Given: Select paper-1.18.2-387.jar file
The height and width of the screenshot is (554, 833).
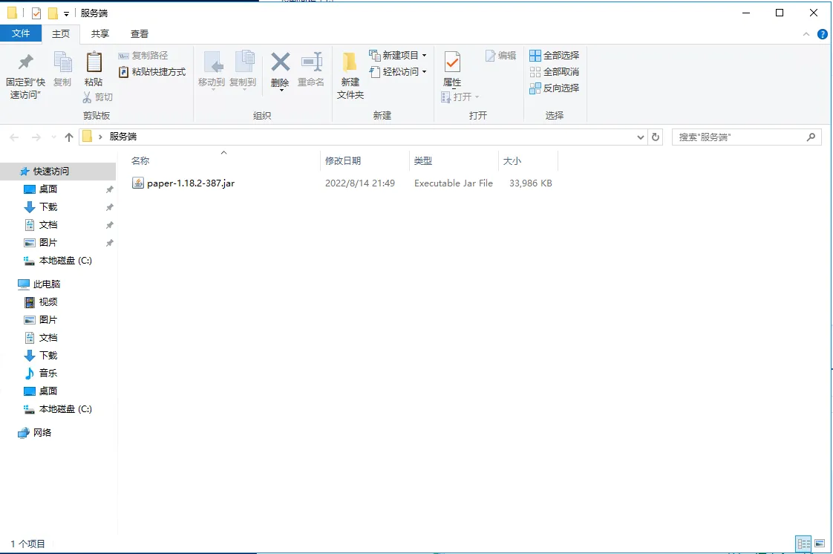Looking at the screenshot, I should pos(190,183).
